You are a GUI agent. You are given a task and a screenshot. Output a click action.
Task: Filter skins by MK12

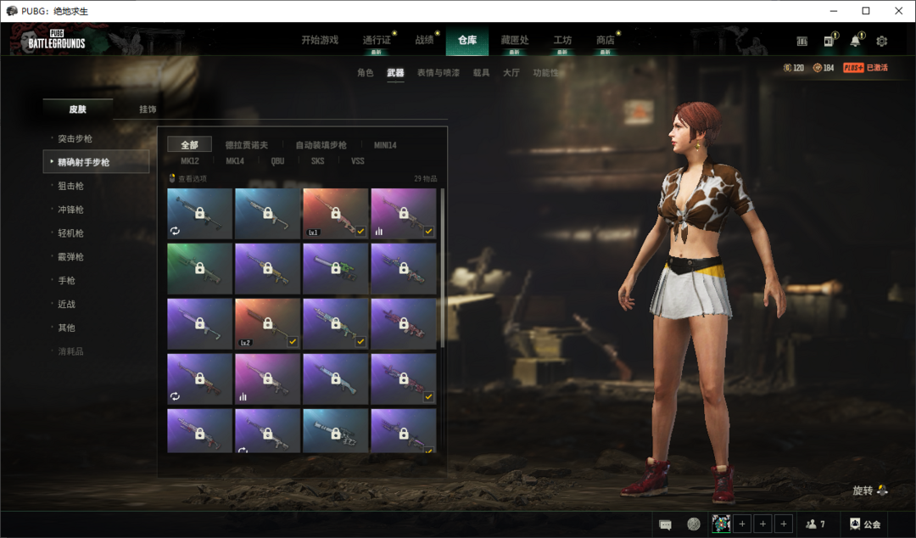coord(189,161)
